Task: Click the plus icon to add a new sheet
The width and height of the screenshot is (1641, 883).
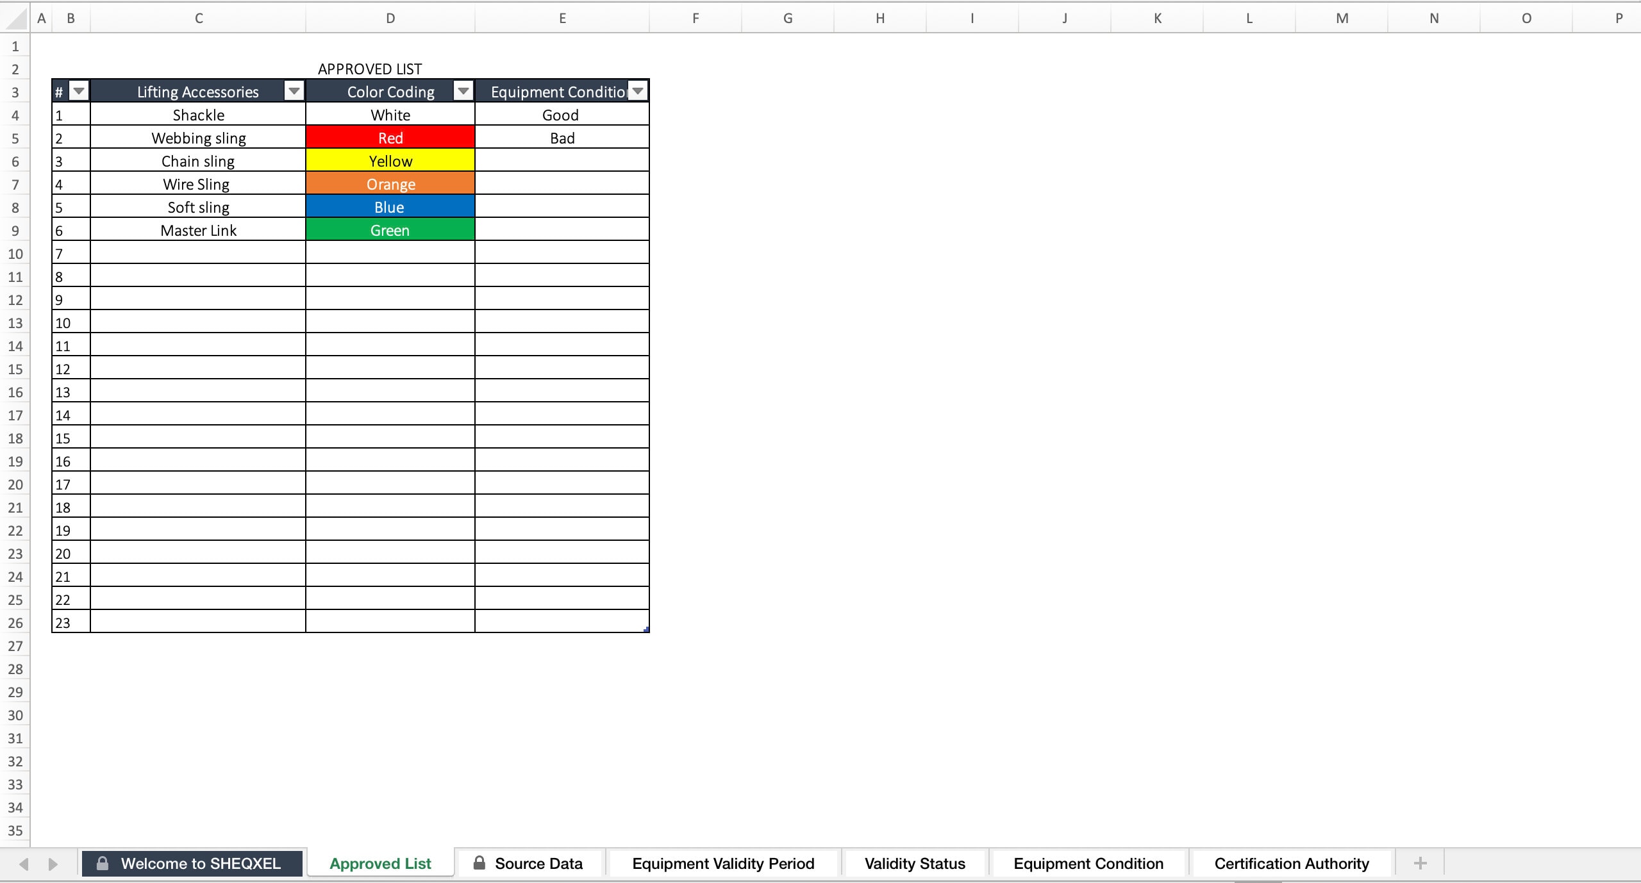Action: tap(1420, 863)
